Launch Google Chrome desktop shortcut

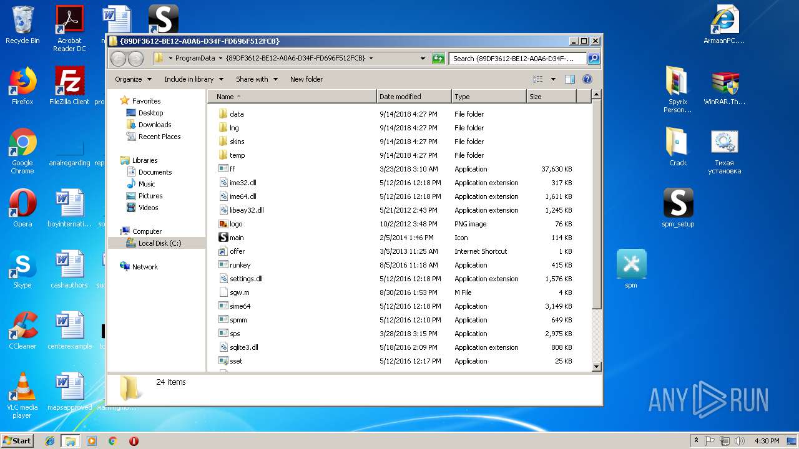coord(22,151)
